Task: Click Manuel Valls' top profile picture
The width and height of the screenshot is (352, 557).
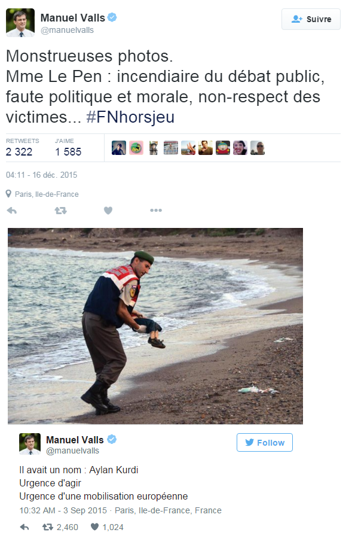Action: pos(20,23)
